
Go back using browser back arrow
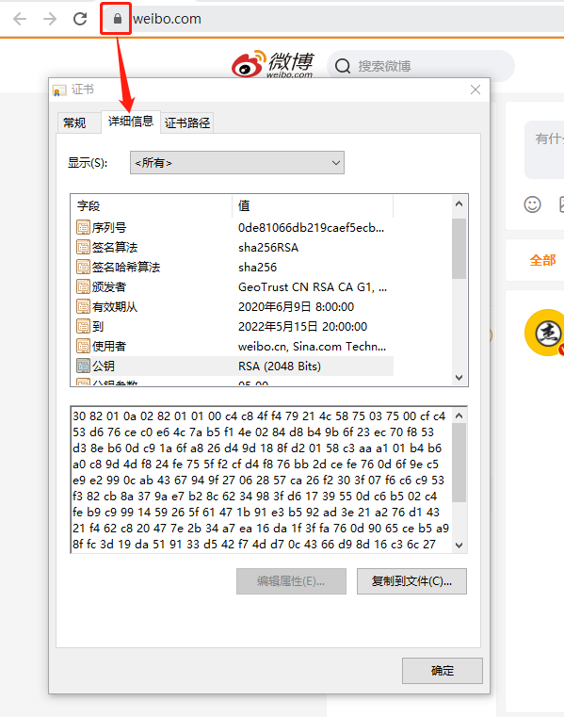click(20, 19)
